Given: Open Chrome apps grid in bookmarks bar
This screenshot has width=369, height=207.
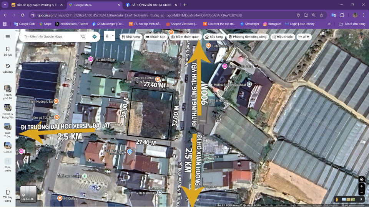Looking at the screenshot, I should pos(5,24).
